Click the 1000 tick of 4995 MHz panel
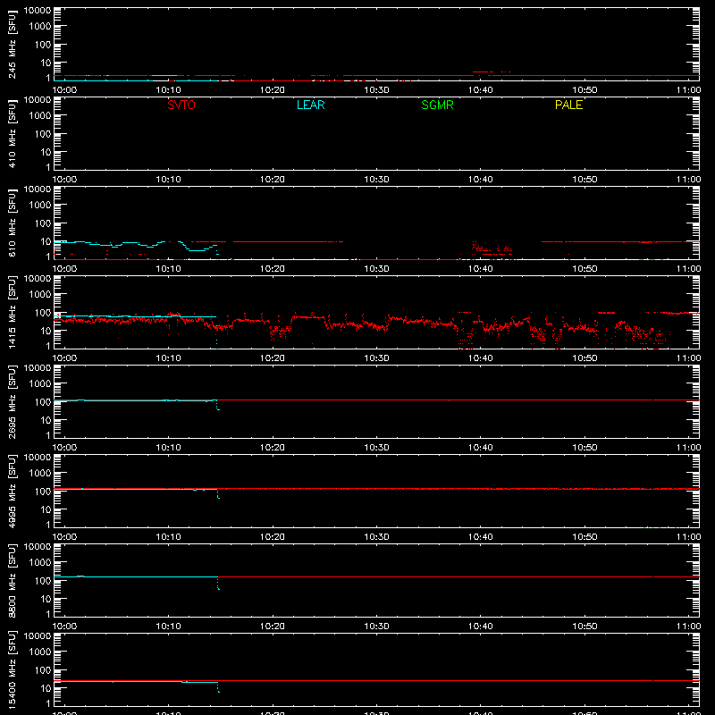Image resolution: width=715 pixels, height=715 pixels. 40,474
